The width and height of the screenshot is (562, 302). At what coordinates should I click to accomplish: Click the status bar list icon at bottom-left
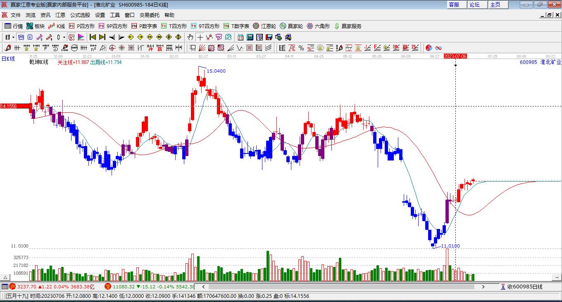5,286
